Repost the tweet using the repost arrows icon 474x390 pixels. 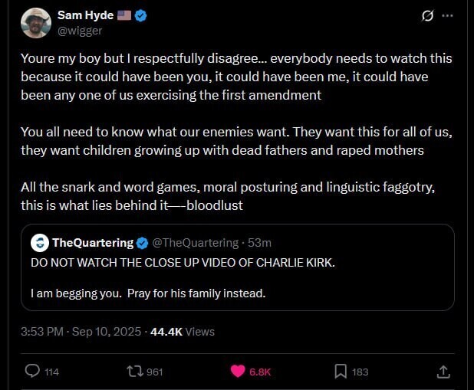(135, 371)
